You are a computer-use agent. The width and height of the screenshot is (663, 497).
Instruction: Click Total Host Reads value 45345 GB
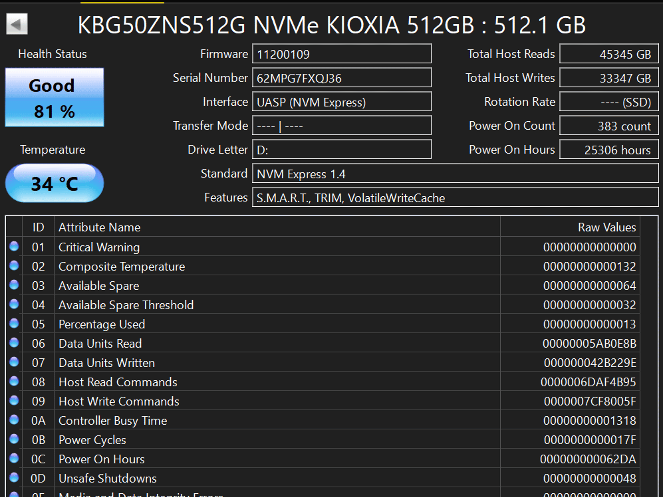609,54
